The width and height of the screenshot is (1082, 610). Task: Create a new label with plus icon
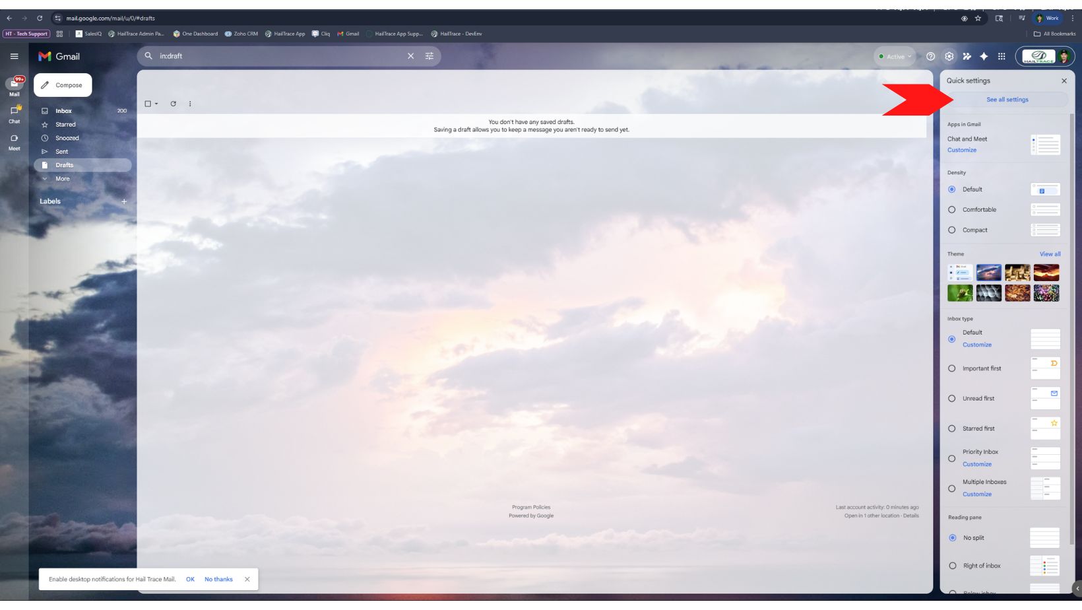coord(124,201)
